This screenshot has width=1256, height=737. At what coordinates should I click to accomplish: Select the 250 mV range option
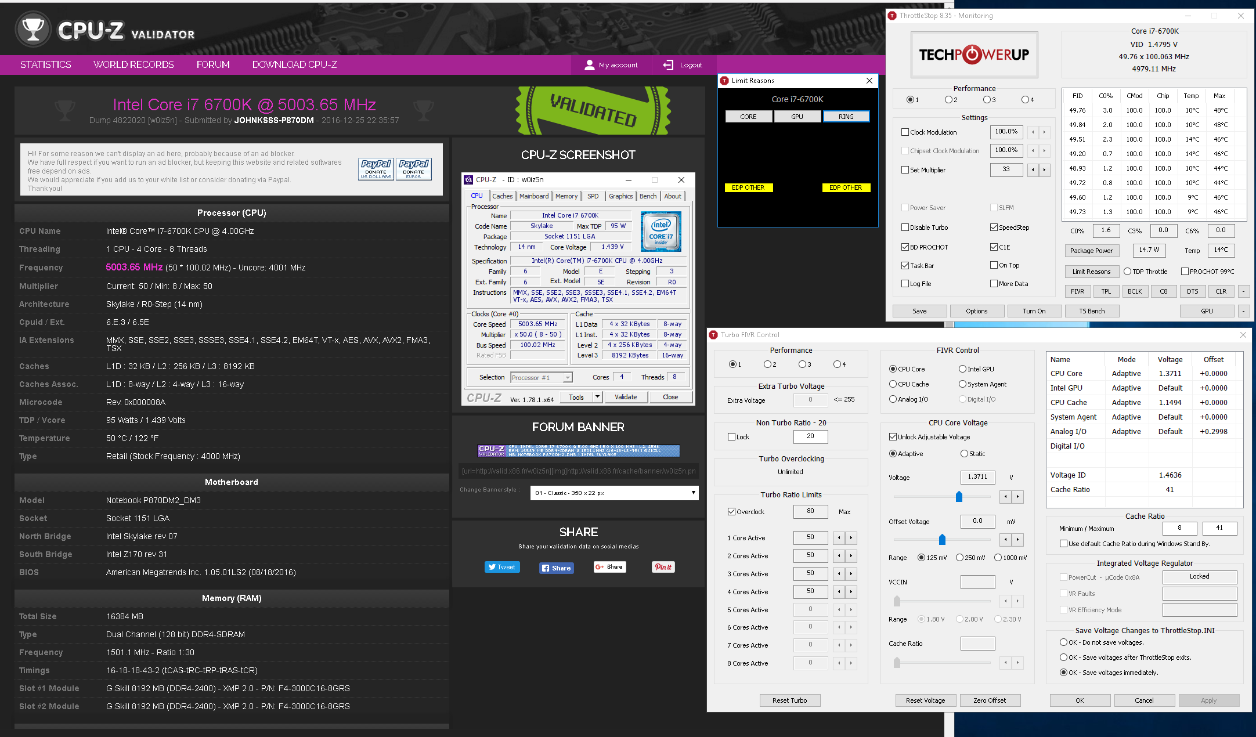tap(959, 558)
